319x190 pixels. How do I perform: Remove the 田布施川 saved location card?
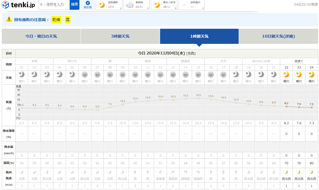click(x=203, y=8)
